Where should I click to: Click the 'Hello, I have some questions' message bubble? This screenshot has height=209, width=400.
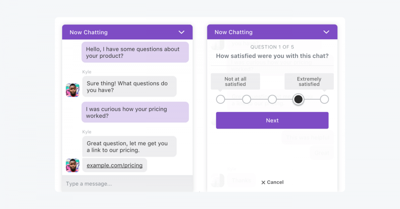[x=135, y=52]
